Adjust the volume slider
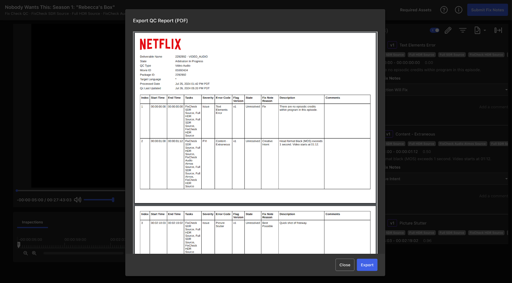512x283 pixels. [99, 200]
